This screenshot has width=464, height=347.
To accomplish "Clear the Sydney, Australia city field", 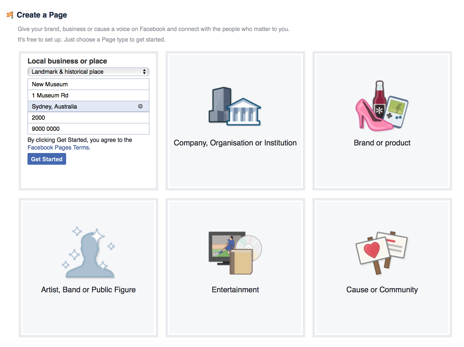I will click(x=140, y=106).
